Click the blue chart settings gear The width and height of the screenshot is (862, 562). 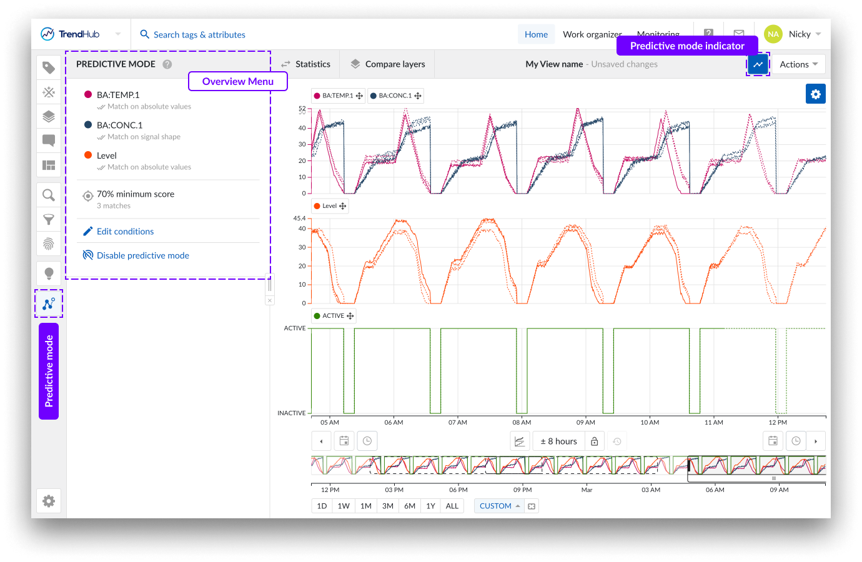815,94
